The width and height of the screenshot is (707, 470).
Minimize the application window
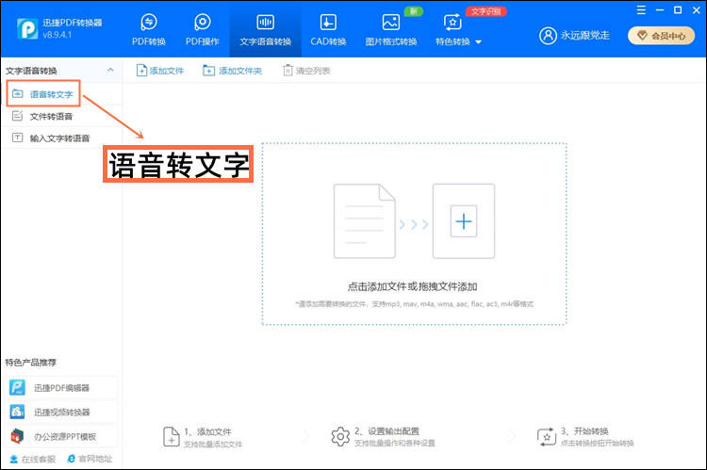pyautogui.click(x=660, y=10)
